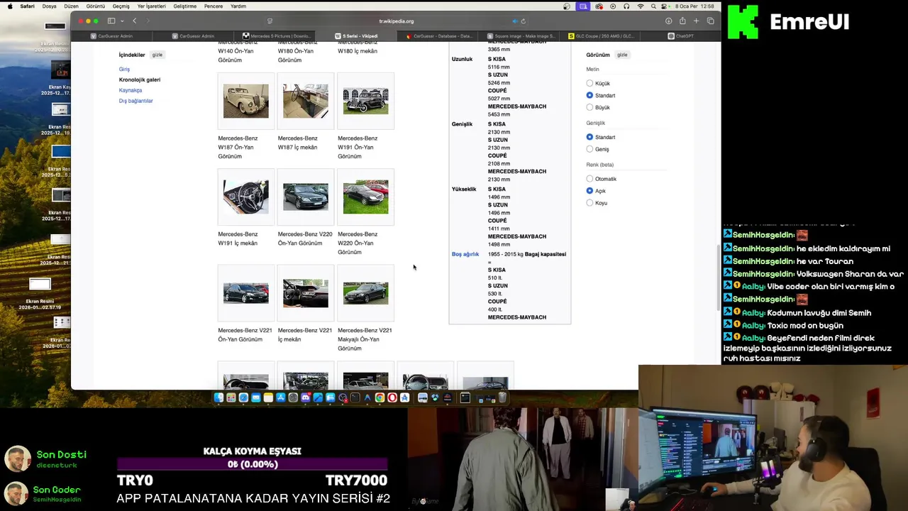This screenshot has height=511, width=908.
Task: Open the Notes app in Dock
Action: tap(268, 397)
